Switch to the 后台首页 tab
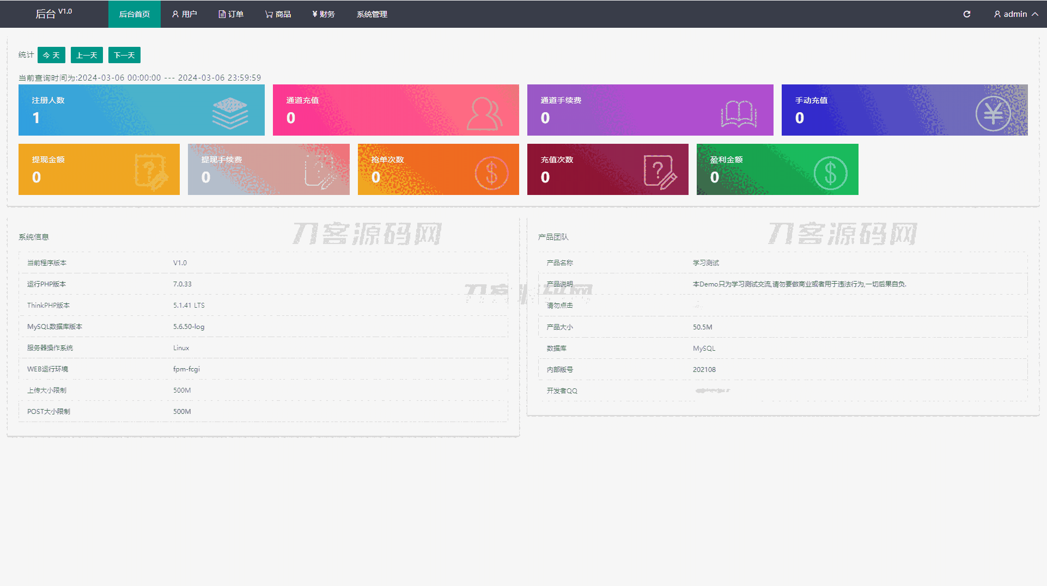Screen dimensions: 1047x586 point(135,14)
